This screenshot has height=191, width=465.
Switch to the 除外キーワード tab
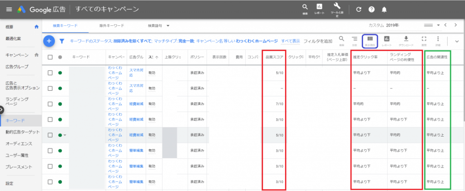[x=112, y=26]
